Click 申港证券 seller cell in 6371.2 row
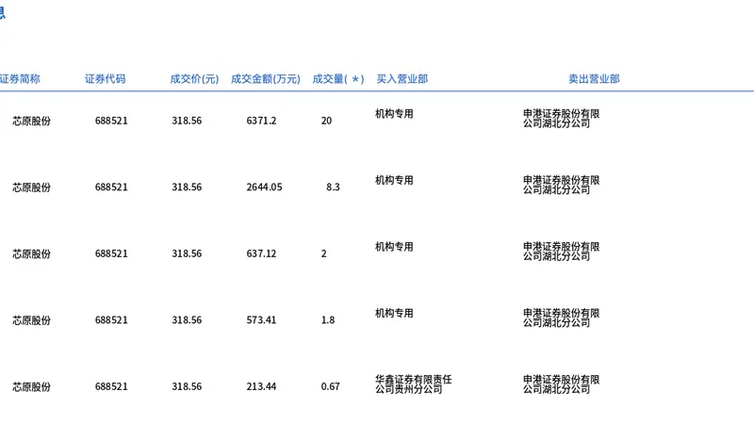Screen dimensions: 754x424 coord(562,119)
